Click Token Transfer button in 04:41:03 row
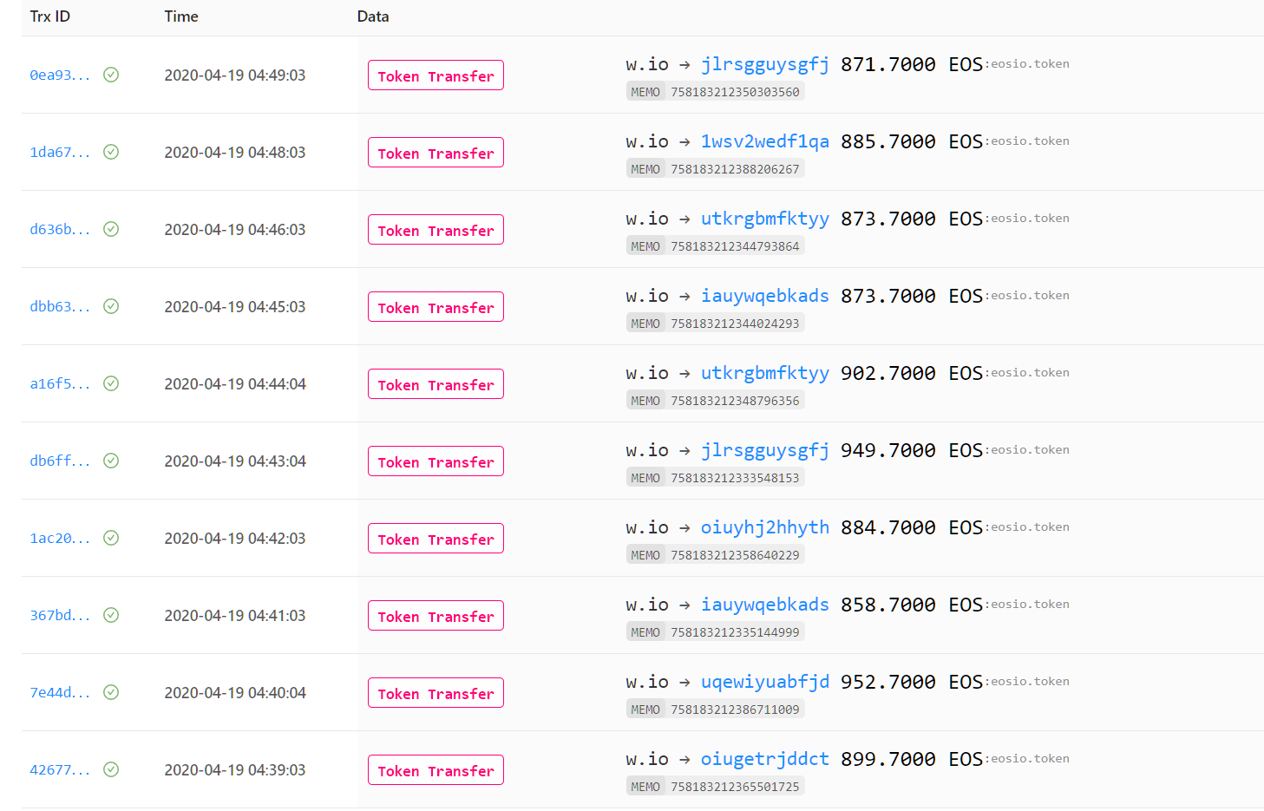Screen dimensions: 1264x811 436,616
